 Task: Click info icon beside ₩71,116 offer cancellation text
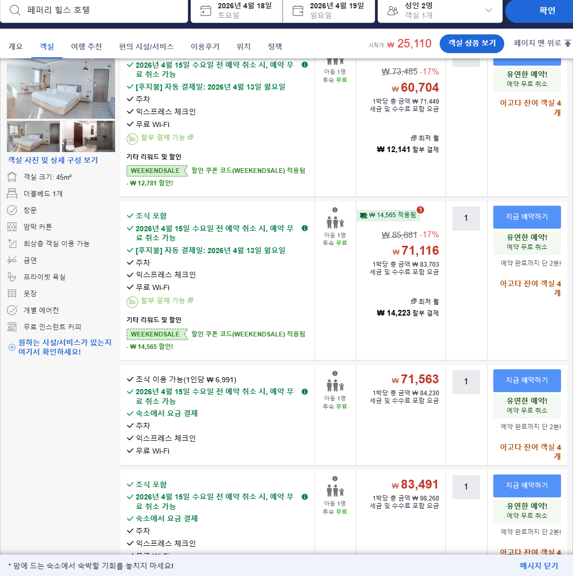305,228
